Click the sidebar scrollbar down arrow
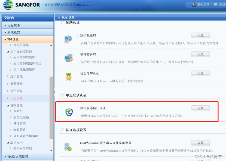Viewport: 226px width, 161px height. [x=51, y=151]
